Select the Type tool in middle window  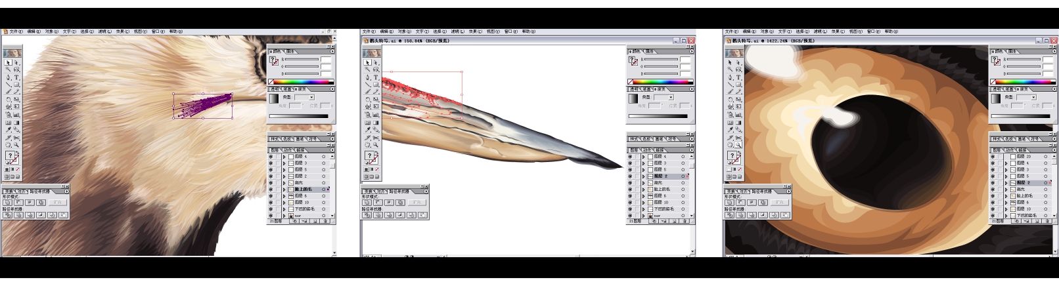[x=376, y=77]
